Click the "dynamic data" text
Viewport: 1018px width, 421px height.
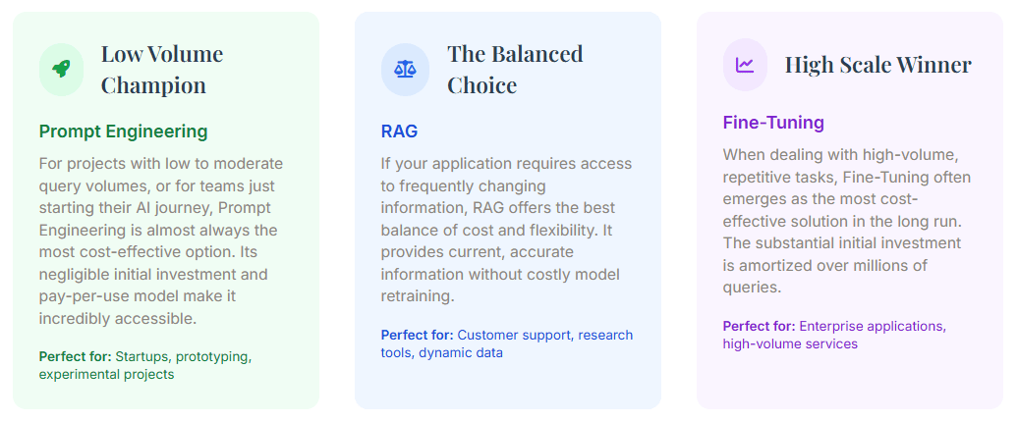[461, 352]
